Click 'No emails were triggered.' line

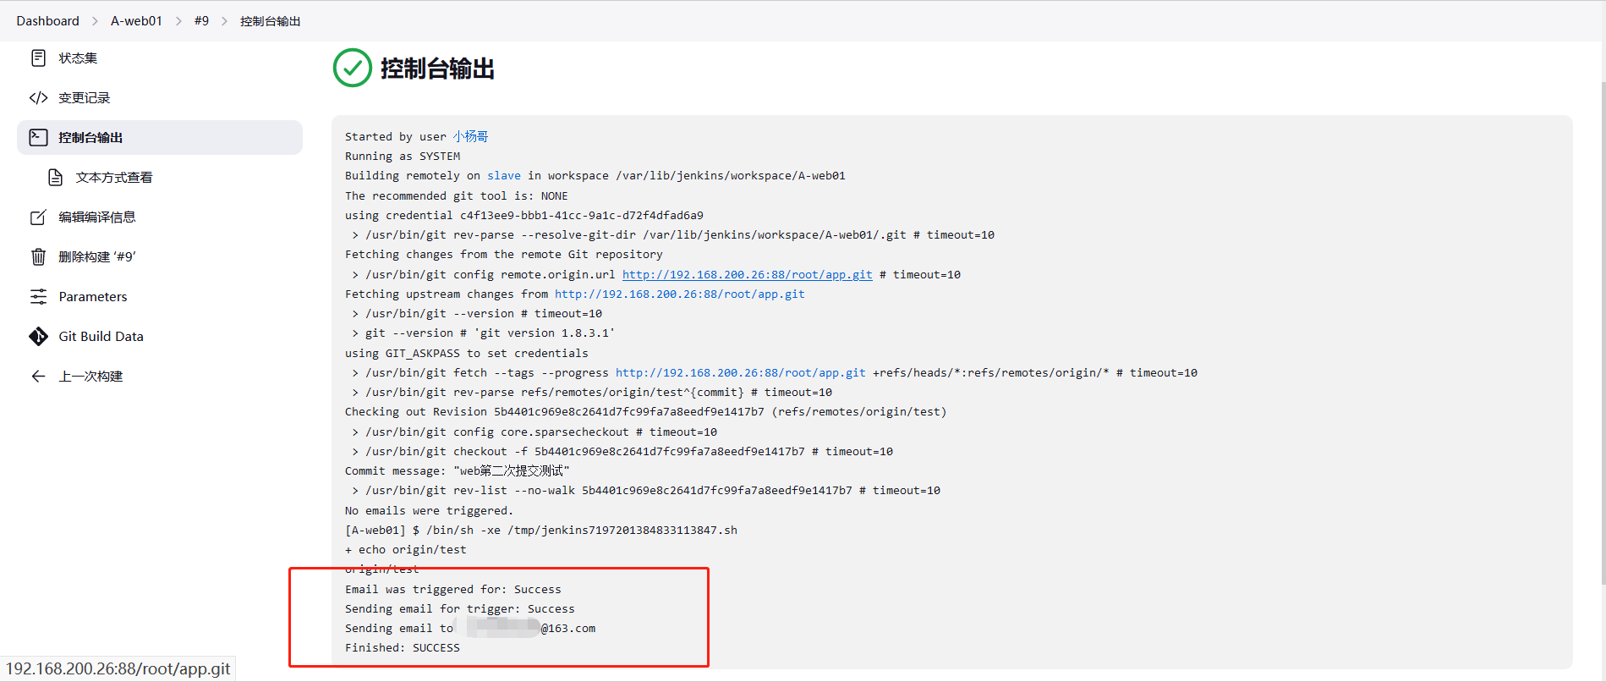[x=430, y=510]
